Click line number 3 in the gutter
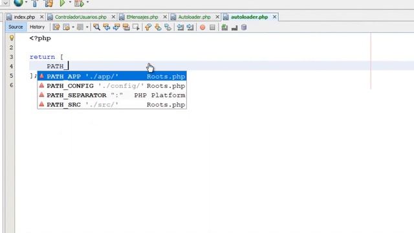 [12, 57]
